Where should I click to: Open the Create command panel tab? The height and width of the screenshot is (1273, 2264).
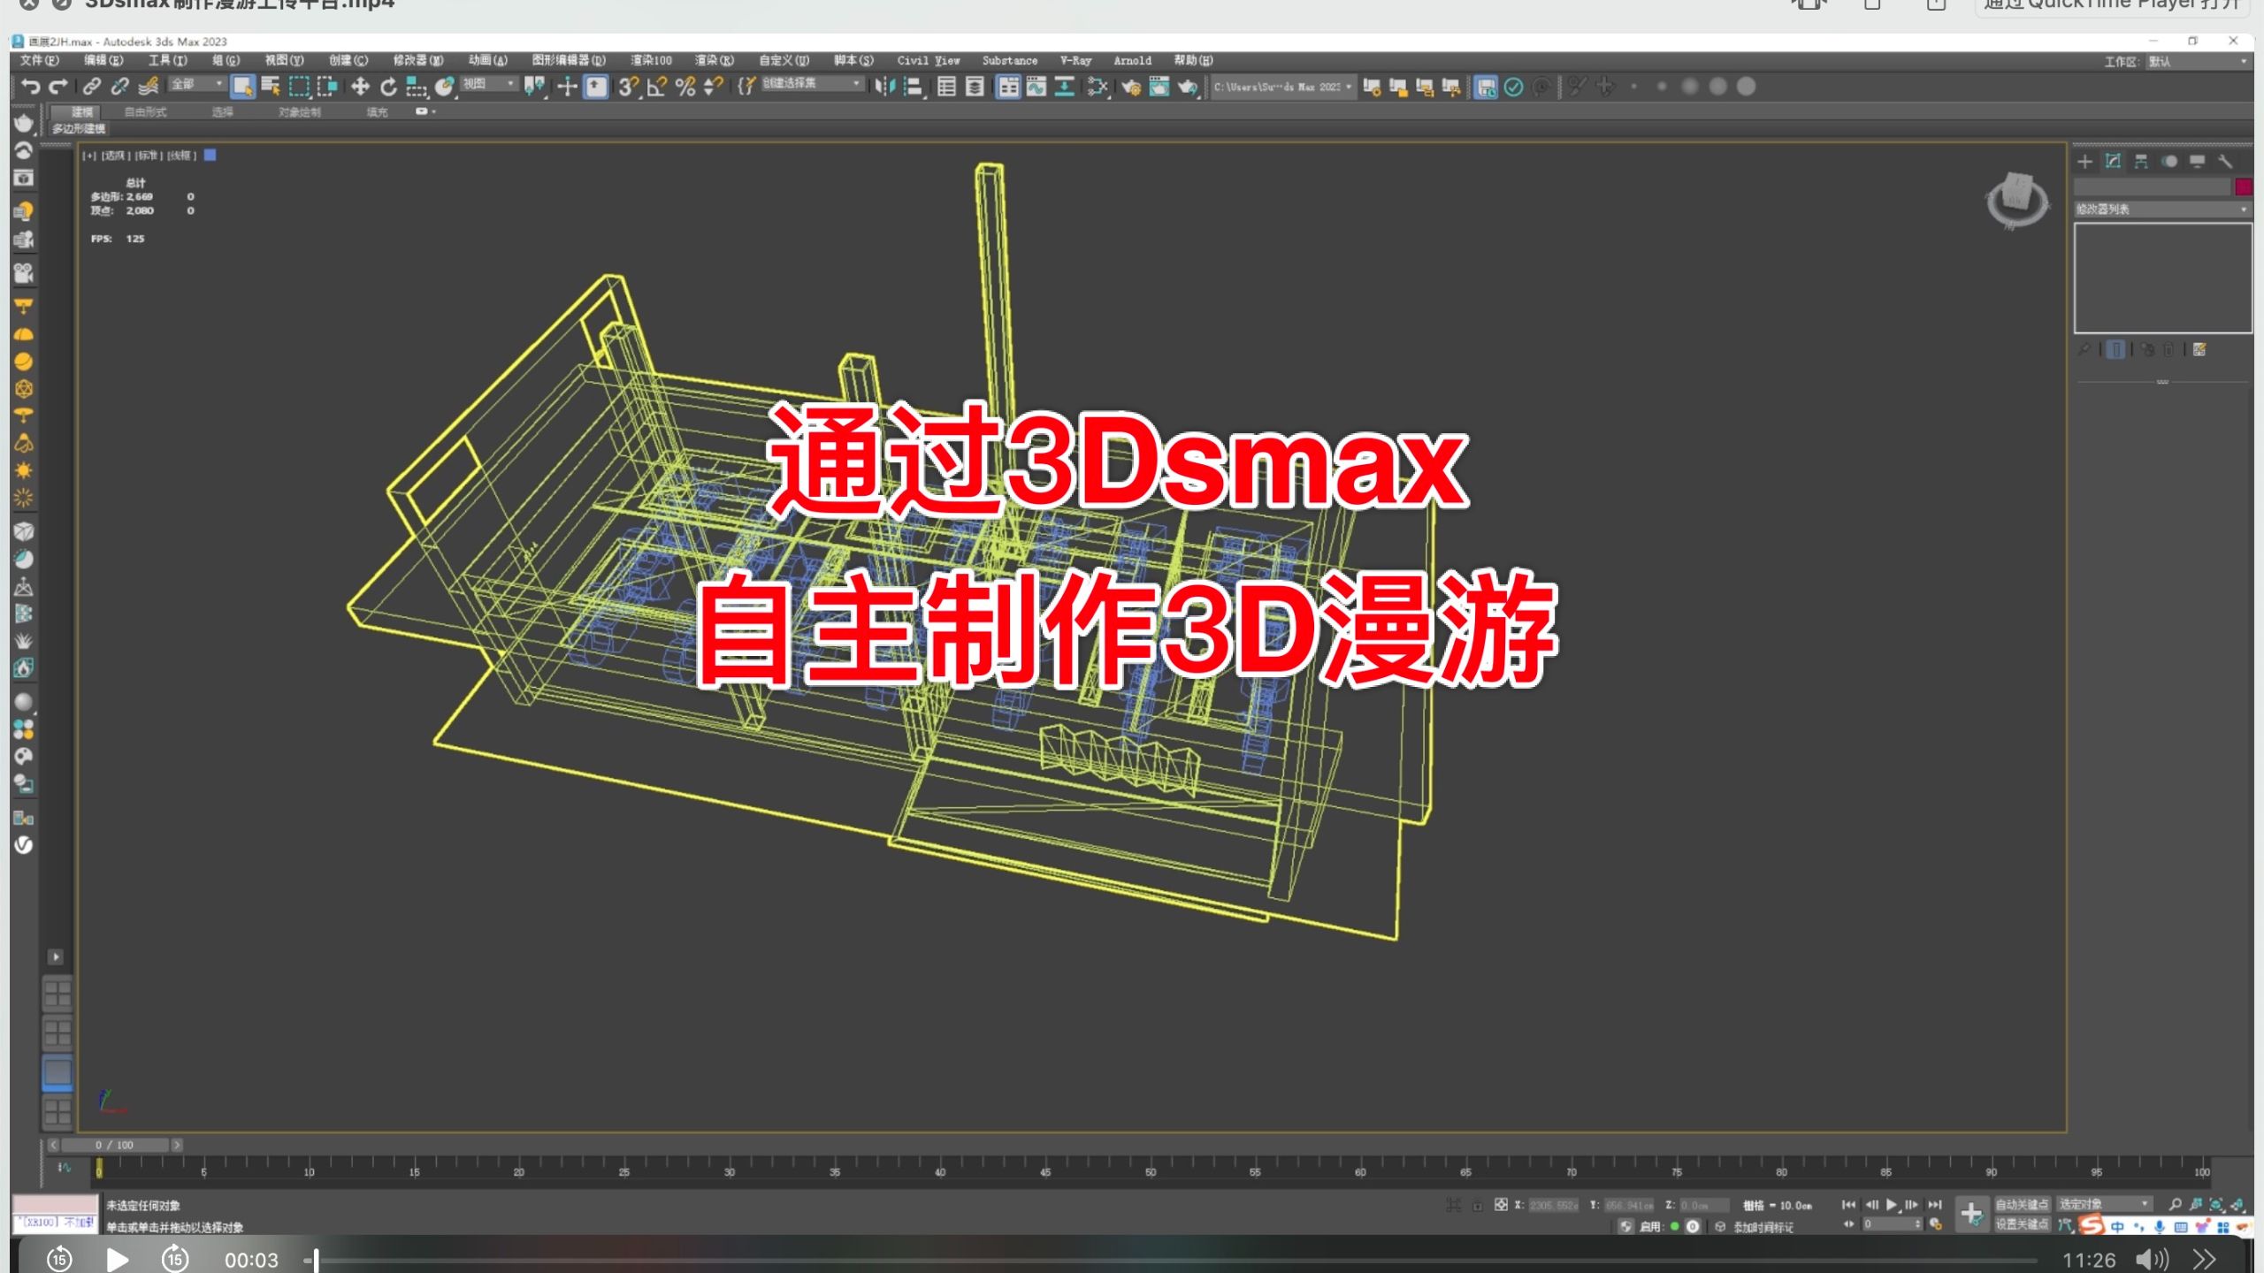2085,161
